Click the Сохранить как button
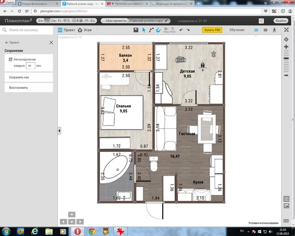 pyautogui.click(x=28, y=77)
